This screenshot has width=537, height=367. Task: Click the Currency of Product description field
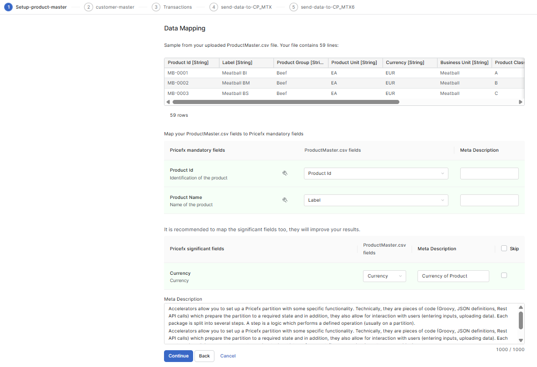[x=453, y=276]
